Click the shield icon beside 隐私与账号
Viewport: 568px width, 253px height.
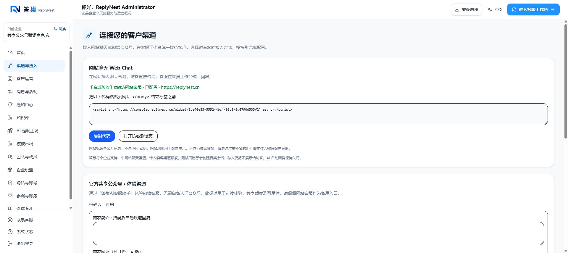coord(10,183)
